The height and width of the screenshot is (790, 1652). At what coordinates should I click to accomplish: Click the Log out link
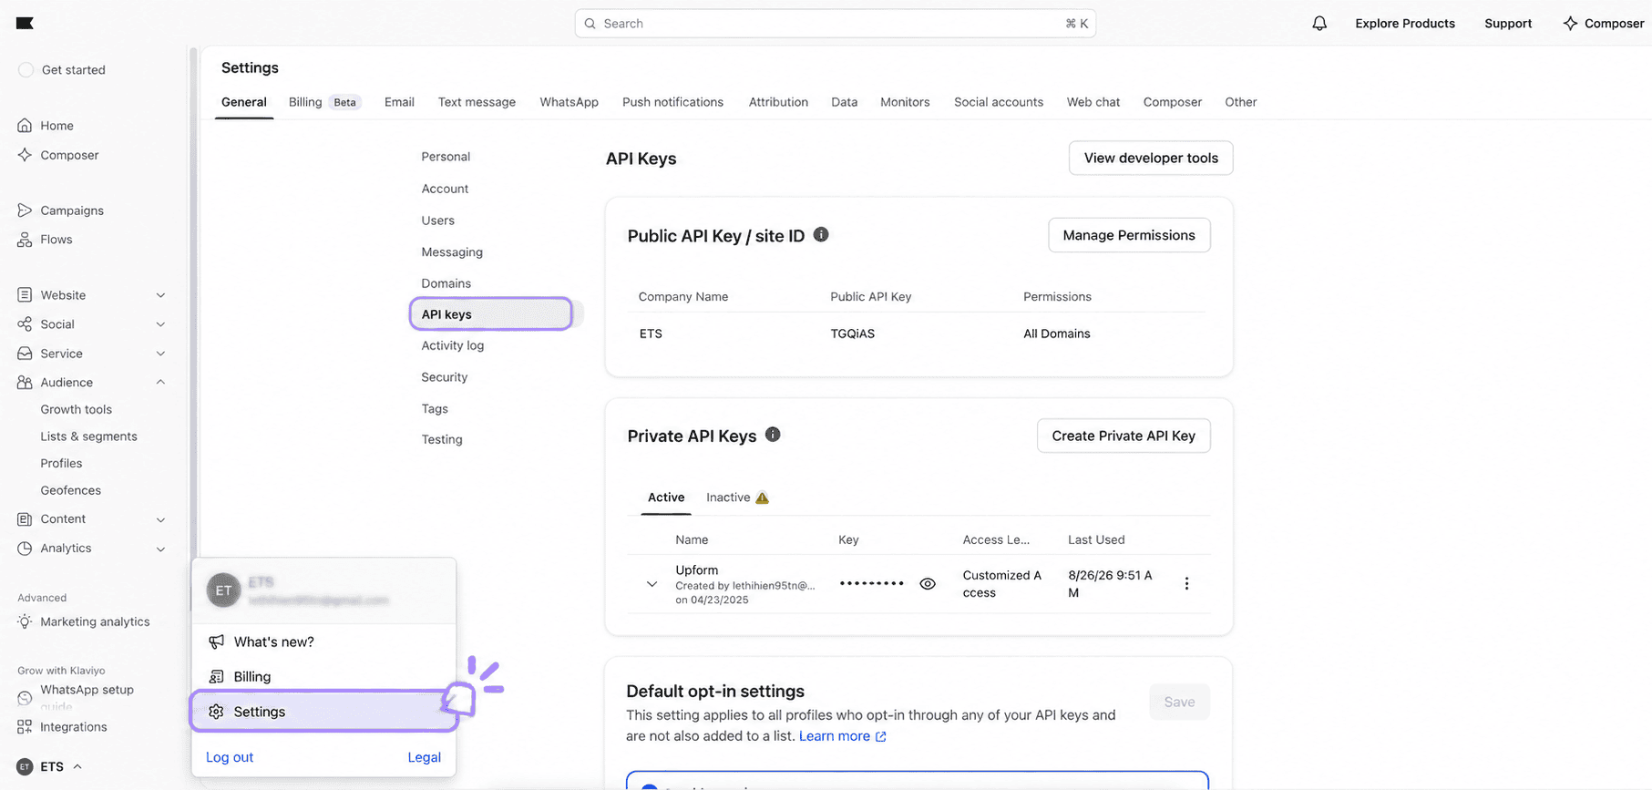point(230,757)
